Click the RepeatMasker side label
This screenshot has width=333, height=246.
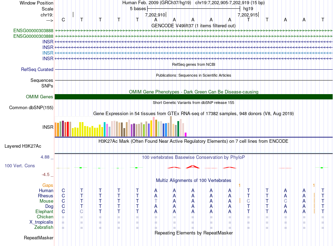tap(39, 238)
